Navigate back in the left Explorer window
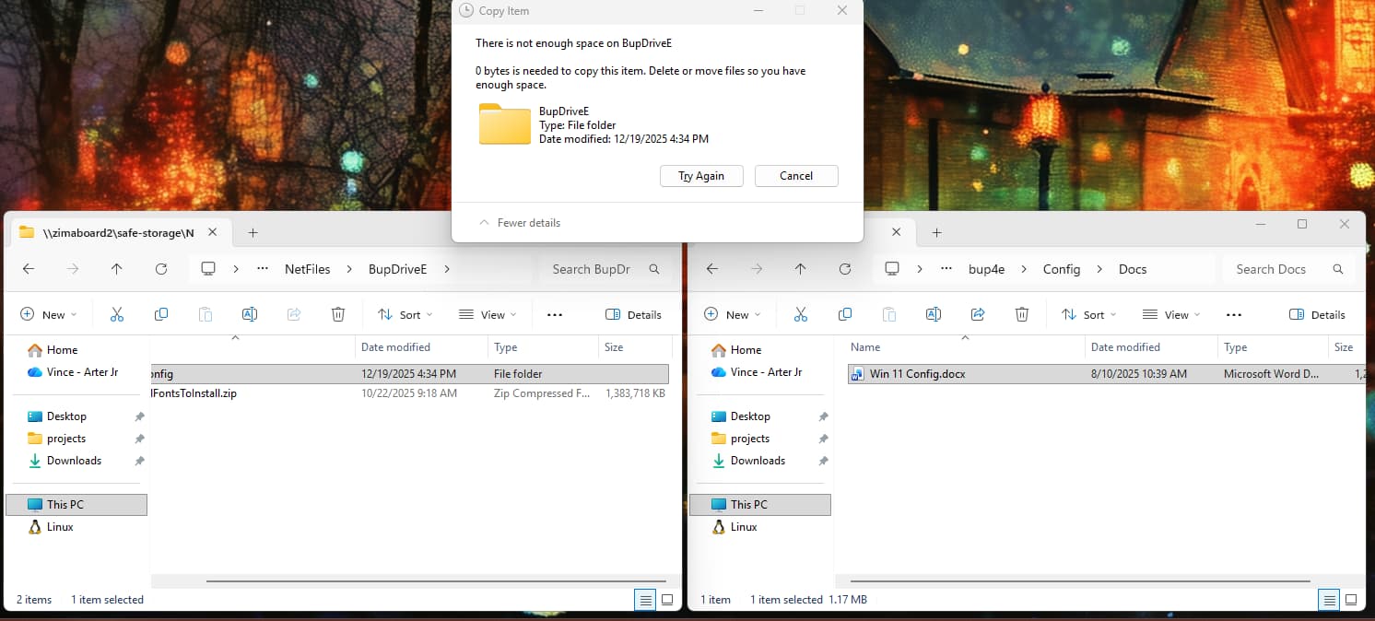 (29, 269)
